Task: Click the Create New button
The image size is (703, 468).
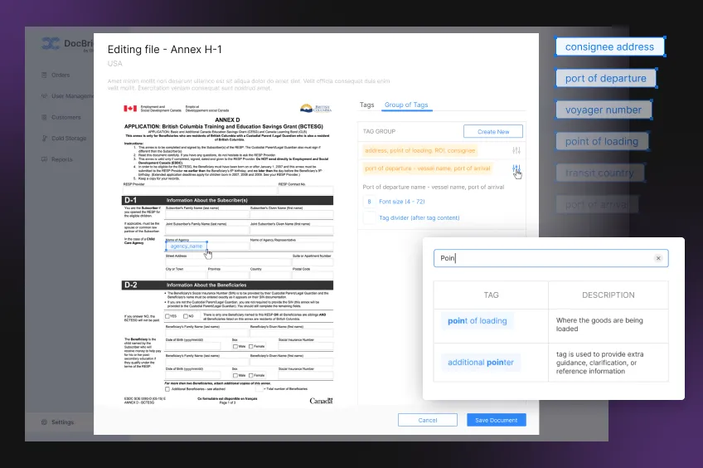Action: point(492,131)
